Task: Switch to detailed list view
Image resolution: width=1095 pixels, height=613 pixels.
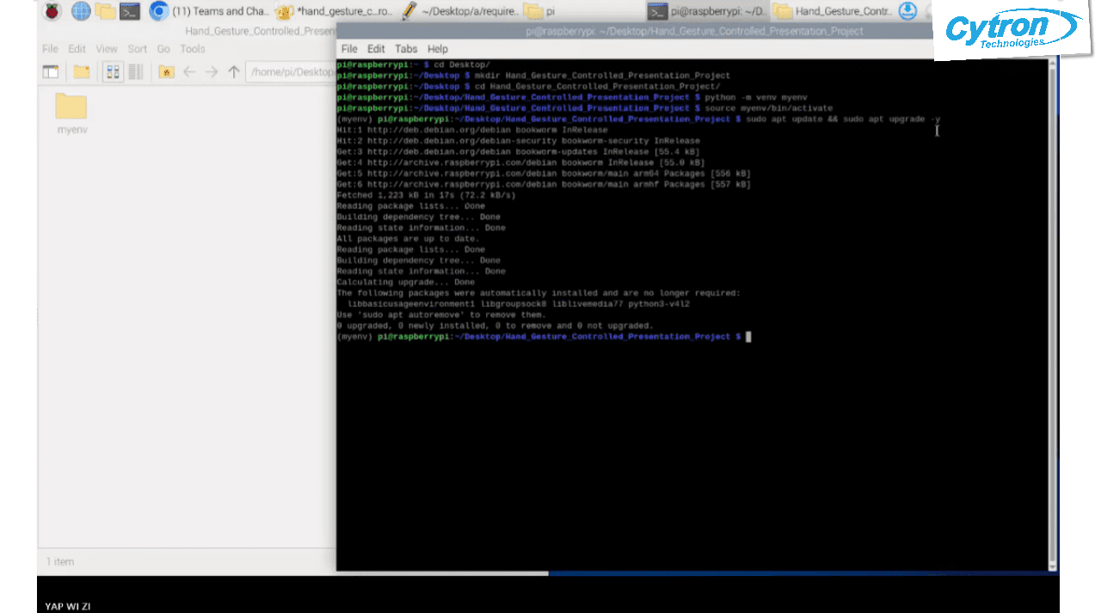Action: coord(135,72)
